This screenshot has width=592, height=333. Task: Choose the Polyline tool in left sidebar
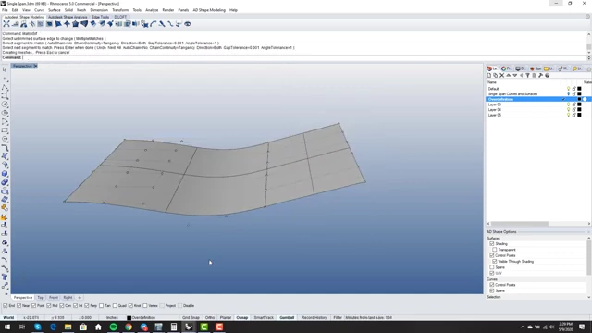click(5, 87)
